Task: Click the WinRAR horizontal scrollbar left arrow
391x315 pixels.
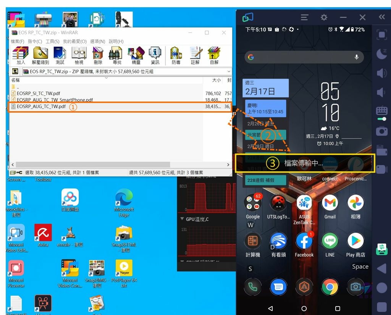Action: click(x=13, y=165)
